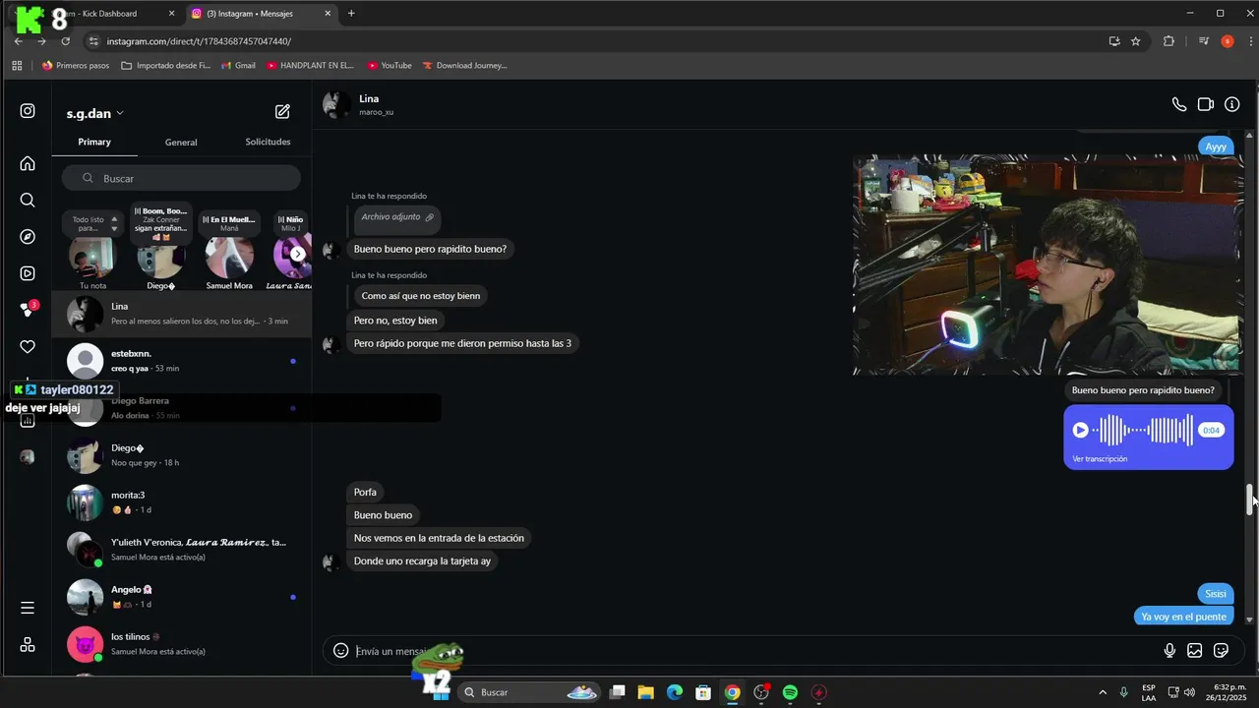Open Download Journey bookmark
1259x708 pixels.
464,65
